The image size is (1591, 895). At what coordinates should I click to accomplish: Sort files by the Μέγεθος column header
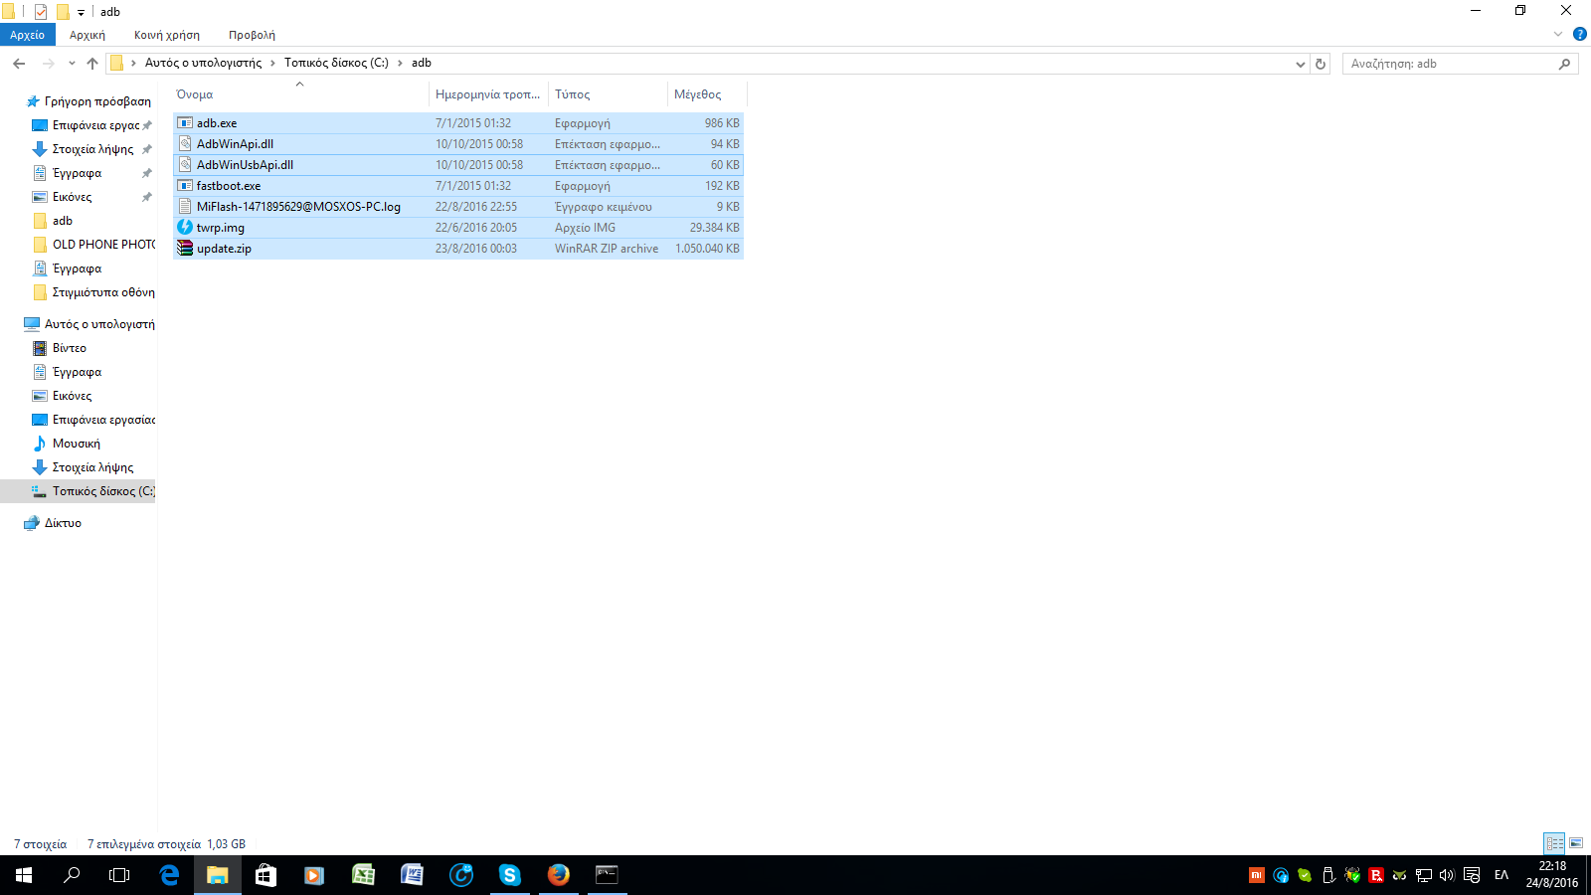click(x=698, y=94)
